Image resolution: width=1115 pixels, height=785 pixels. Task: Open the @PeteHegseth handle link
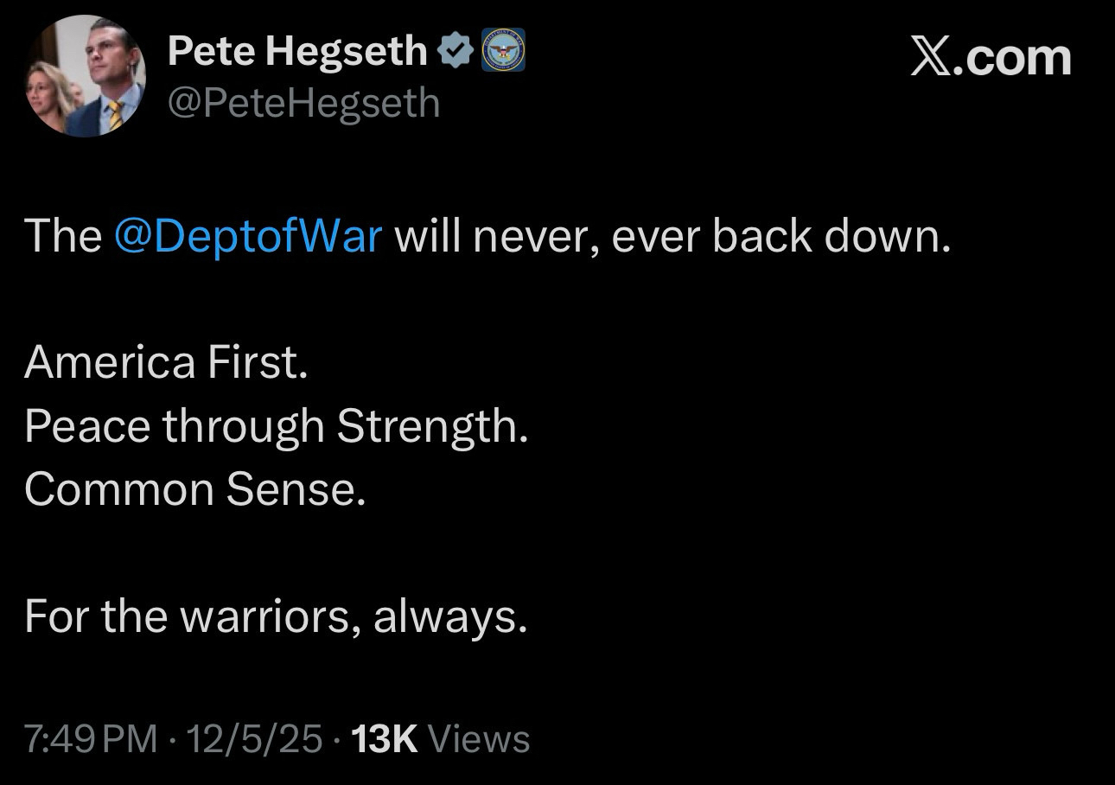303,104
